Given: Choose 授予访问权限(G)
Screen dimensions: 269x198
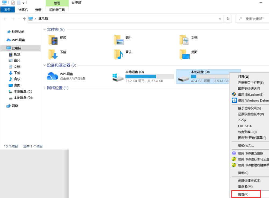Looking at the screenshot, I should point(250,108).
